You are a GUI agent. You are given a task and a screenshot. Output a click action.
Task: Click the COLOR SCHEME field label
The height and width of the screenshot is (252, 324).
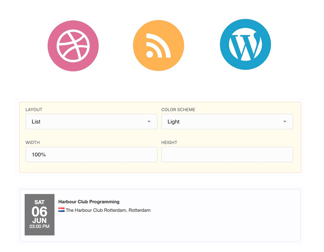click(178, 110)
